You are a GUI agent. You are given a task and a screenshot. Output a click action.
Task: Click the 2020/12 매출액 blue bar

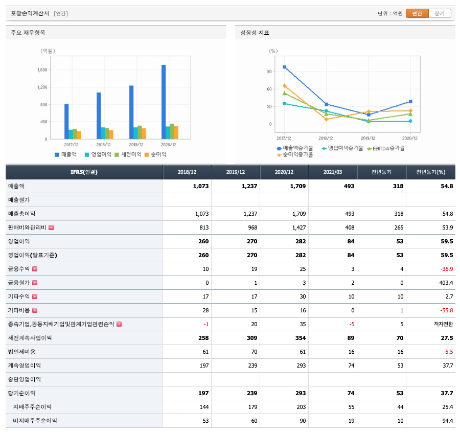point(164,102)
